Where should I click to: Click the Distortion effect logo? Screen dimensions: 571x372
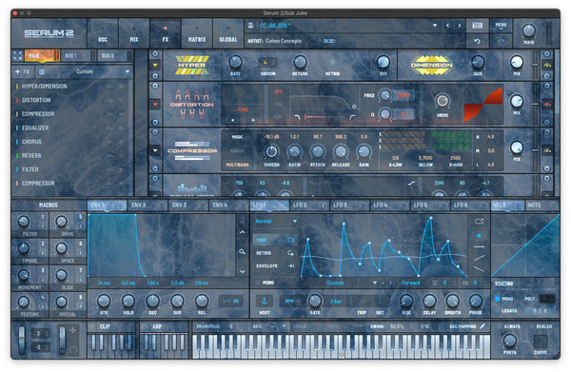pyautogui.click(x=192, y=105)
